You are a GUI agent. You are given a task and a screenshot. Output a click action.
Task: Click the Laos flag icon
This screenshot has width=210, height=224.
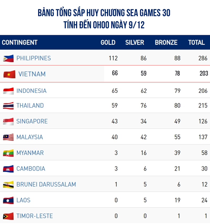(x=8, y=200)
